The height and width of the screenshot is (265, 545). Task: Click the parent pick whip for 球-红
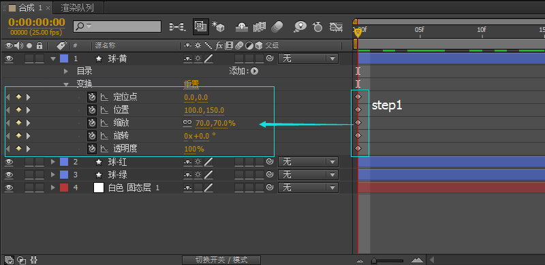(x=269, y=162)
